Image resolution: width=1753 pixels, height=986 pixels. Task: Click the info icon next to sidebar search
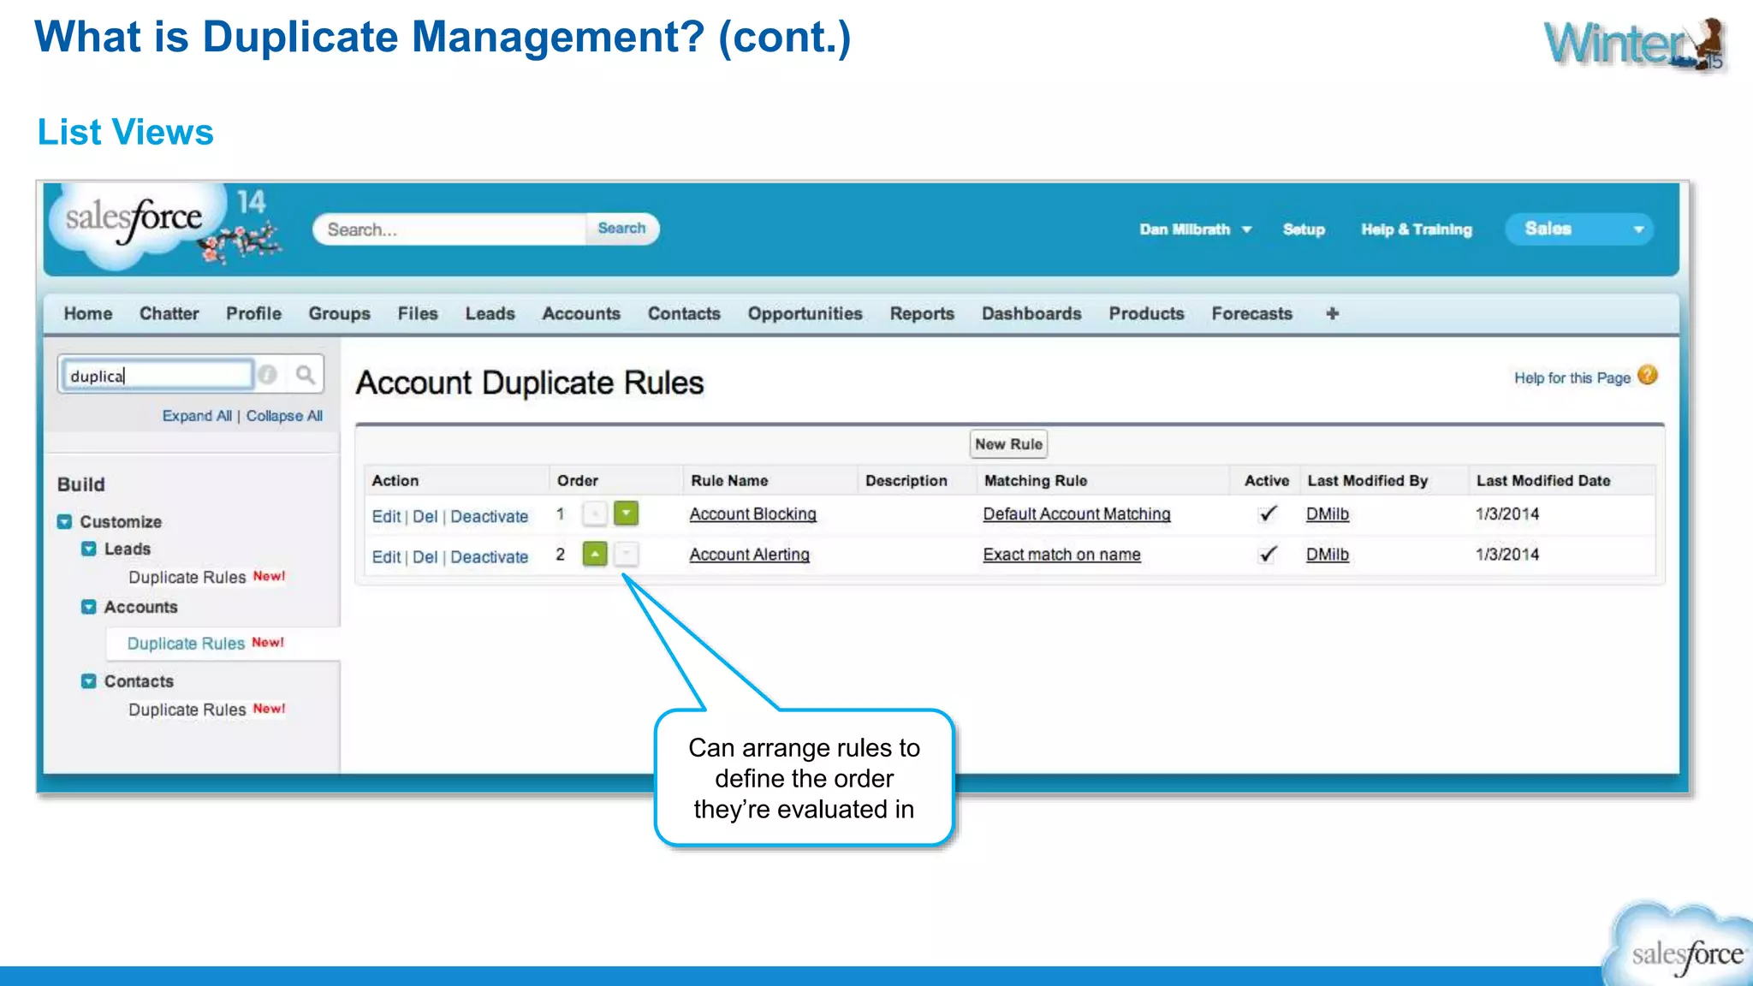click(x=268, y=375)
